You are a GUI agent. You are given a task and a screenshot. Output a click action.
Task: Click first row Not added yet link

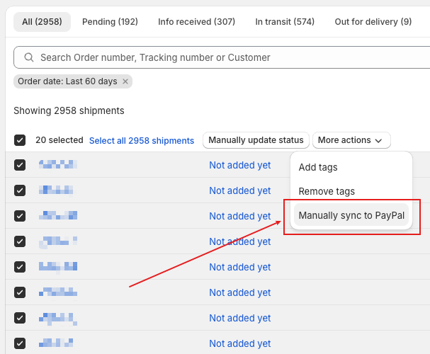(x=239, y=165)
